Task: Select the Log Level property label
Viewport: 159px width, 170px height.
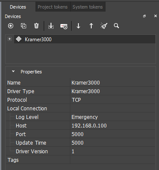Action: pyautogui.click(x=27, y=117)
